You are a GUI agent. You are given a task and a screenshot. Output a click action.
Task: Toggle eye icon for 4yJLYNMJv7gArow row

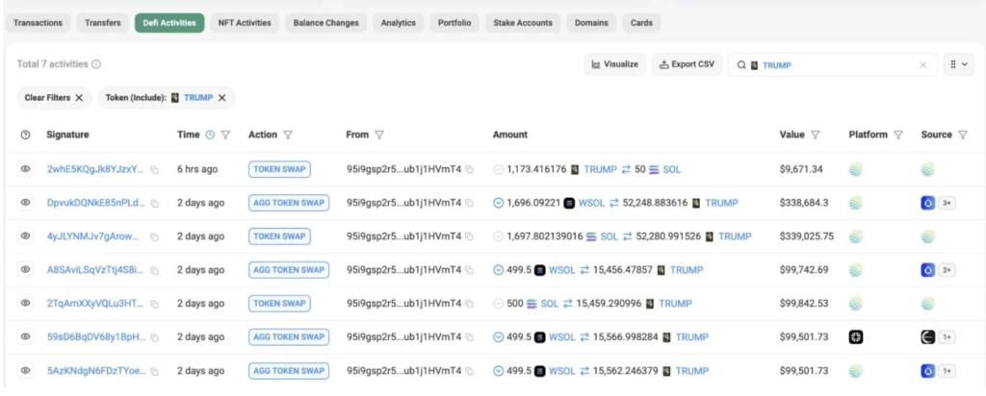click(x=25, y=236)
